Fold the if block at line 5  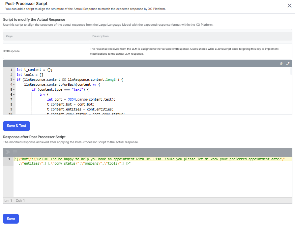click(x=14, y=90)
